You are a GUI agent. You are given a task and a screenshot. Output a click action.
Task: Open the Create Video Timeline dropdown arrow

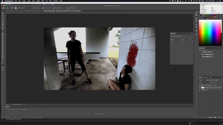[105, 114]
